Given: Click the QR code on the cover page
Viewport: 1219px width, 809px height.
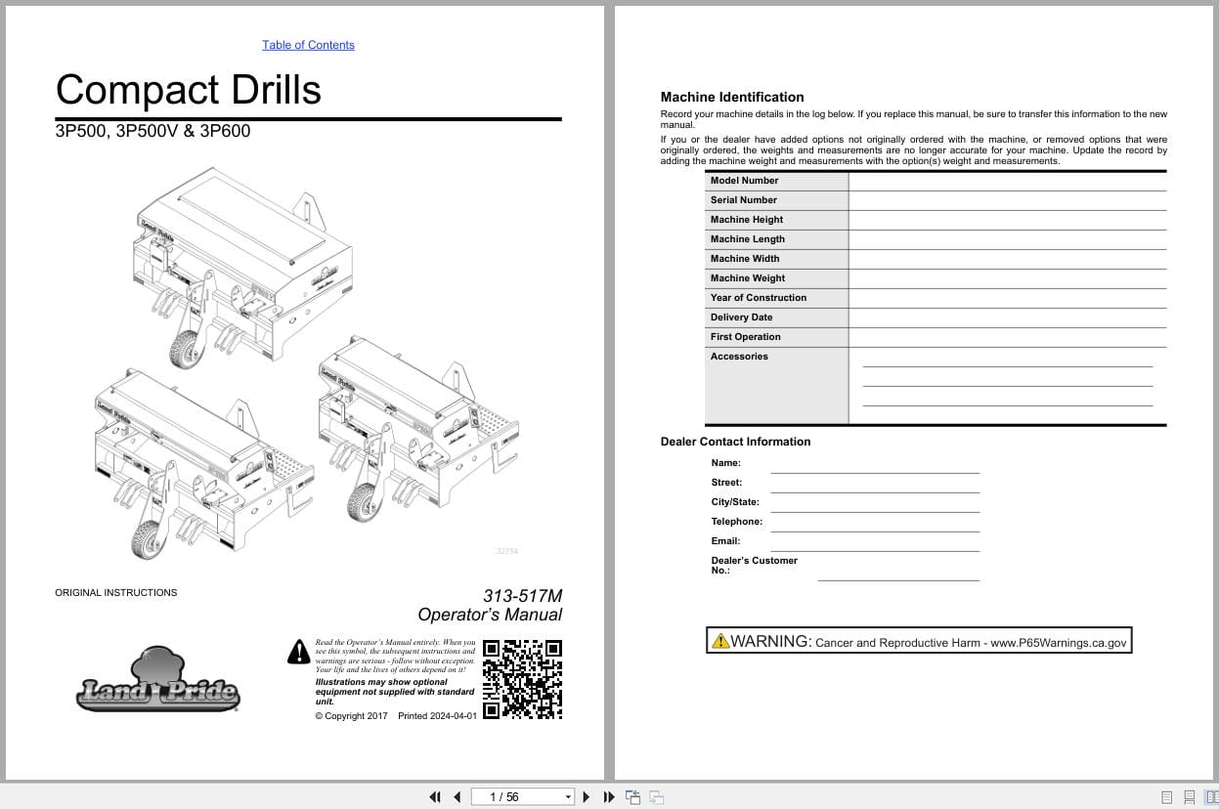Looking at the screenshot, I should pyautogui.click(x=523, y=679).
